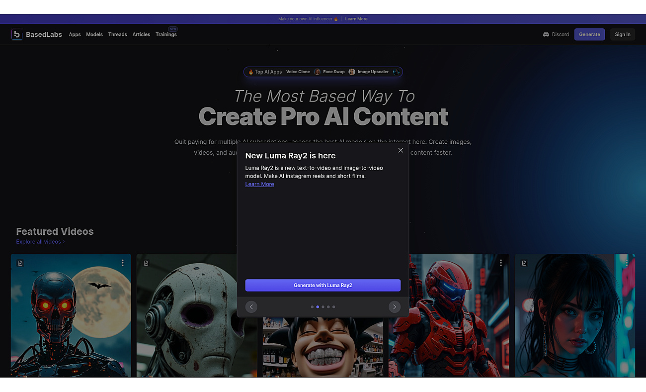The height and width of the screenshot is (392, 646).
Task: Select Voice Clone in Top AI Apps bar
Action: tap(298, 72)
